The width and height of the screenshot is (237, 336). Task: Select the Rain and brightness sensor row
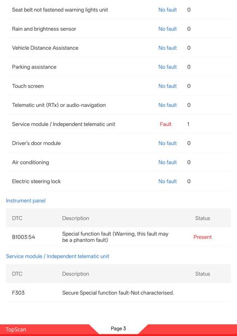pos(118,29)
